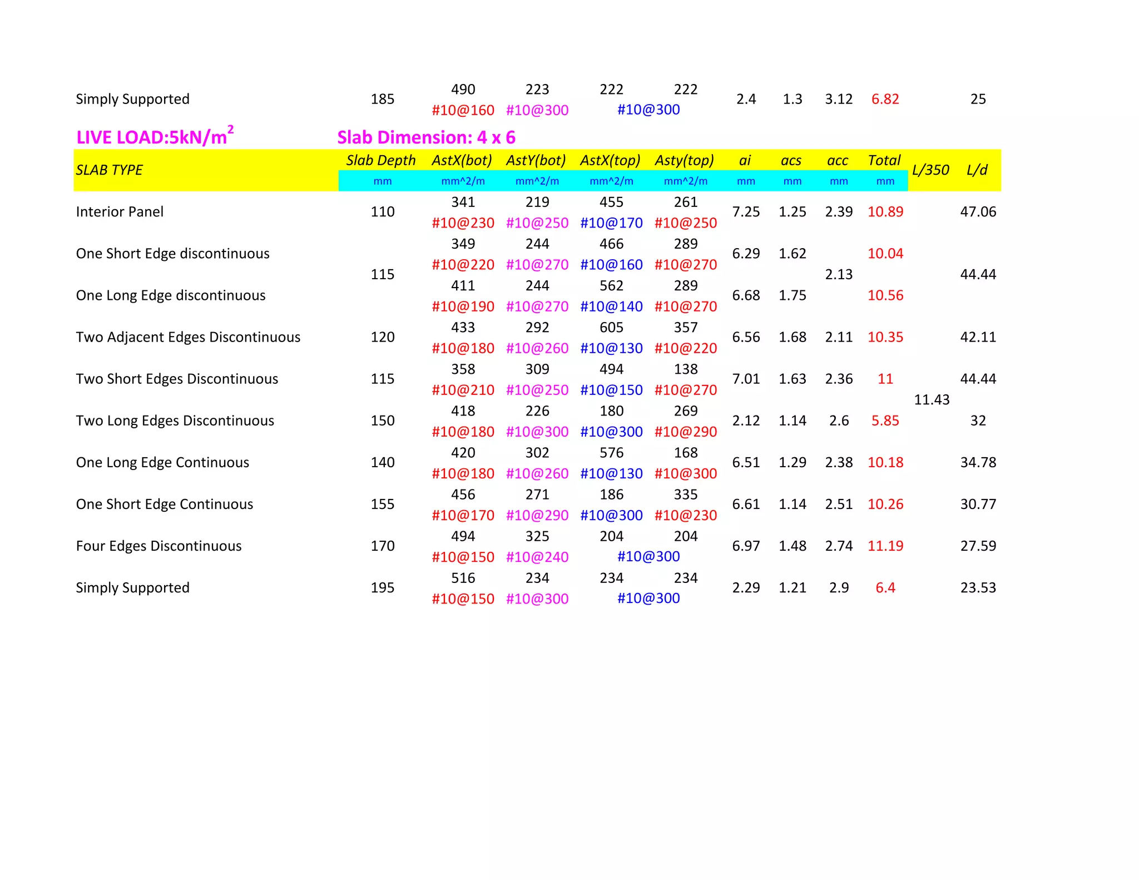Select the Two Long Edges Discontinuous label
This screenshot has width=1139, height=880.
pyautogui.click(x=175, y=421)
